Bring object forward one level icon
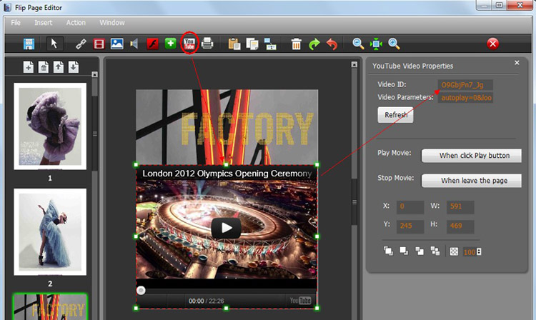 [420, 251]
